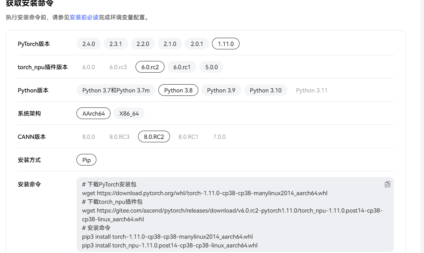Switch system architecture to X86_64
The height and width of the screenshot is (253, 424).
(x=129, y=113)
